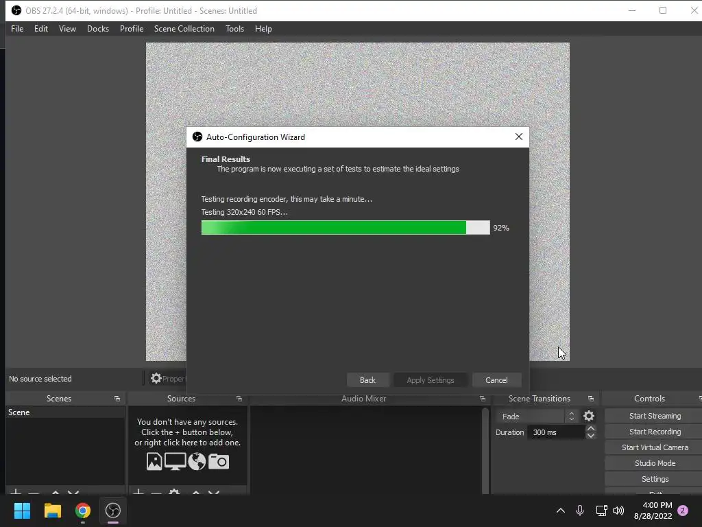
Task: Click the '92%' progress percentage text
Action: tap(501, 228)
